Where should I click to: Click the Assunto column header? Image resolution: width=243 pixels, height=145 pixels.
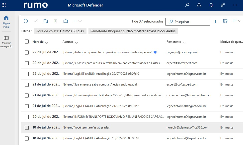pyautogui.click(x=68, y=42)
